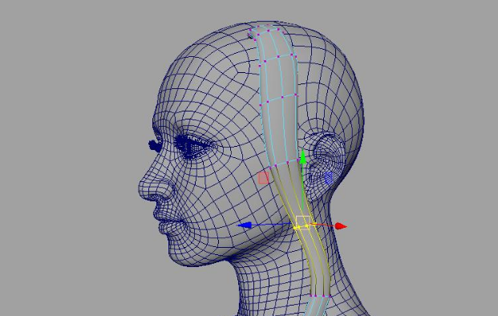Click the red X-axis arrow of the move manipulator
The image size is (498, 316).
[x=341, y=226]
